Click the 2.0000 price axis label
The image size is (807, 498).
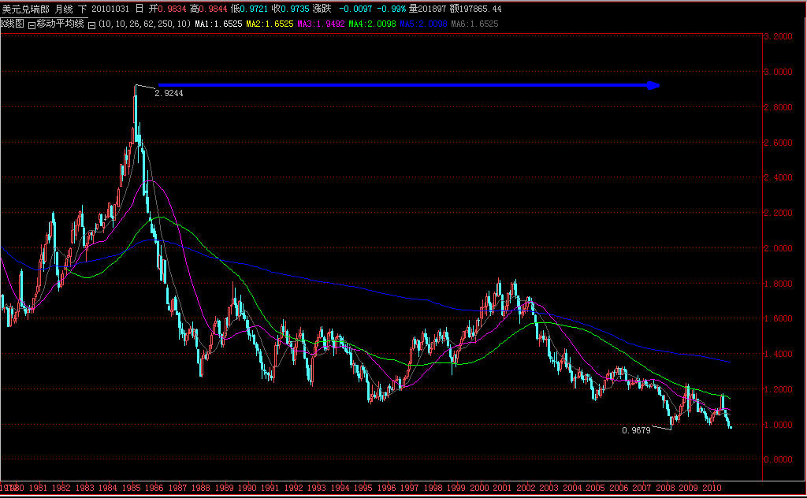[778, 248]
